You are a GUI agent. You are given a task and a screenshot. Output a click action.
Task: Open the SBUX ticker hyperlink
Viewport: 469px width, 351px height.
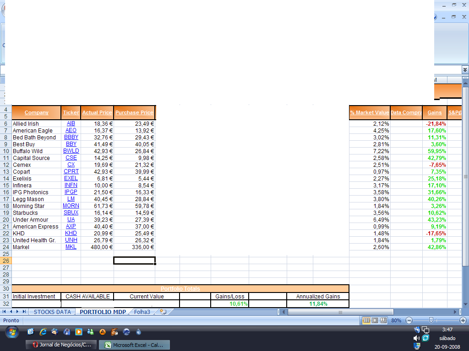pos(71,213)
